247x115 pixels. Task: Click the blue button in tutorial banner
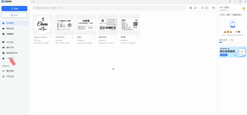pos(224,55)
